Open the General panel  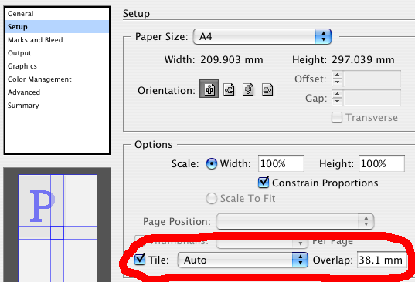(57, 14)
